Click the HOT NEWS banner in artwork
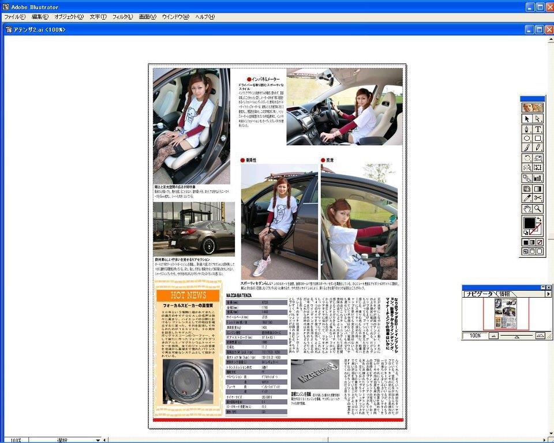Image resolution: width=554 pixels, height=443 pixels. click(x=188, y=295)
